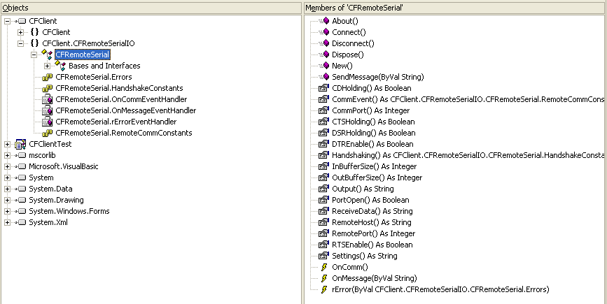
Task: Select CFRemoteSerial.HandshakeConstants in the tree
Action: (119, 88)
